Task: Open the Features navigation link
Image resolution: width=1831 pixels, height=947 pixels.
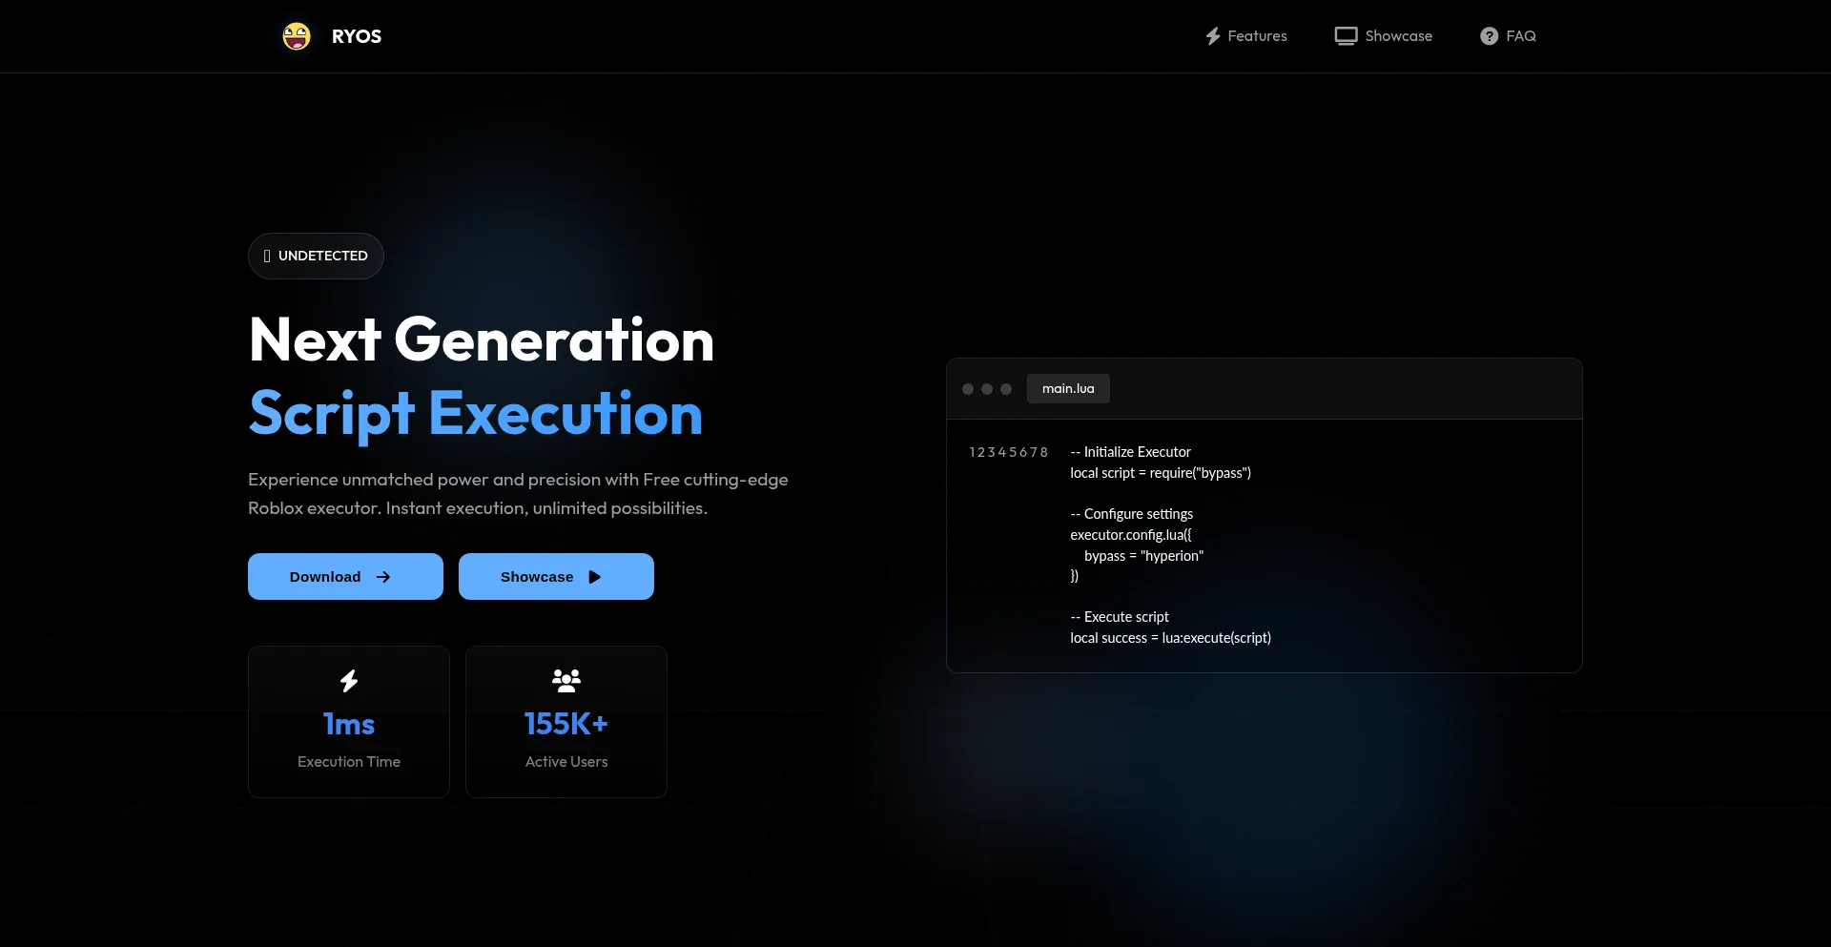Action: click(x=1257, y=36)
